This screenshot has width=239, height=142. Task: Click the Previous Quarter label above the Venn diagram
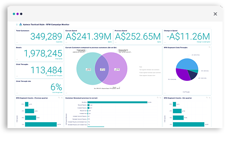tap(124, 50)
